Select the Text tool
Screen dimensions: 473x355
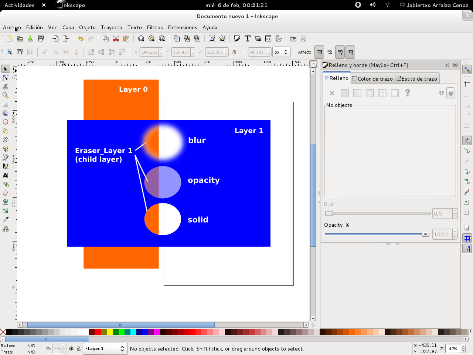5,175
